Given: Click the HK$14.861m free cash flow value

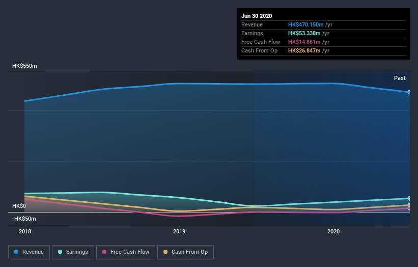Looking at the screenshot, I should tap(304, 42).
